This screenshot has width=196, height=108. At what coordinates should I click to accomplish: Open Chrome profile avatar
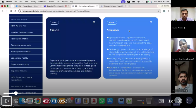coord(164,11)
